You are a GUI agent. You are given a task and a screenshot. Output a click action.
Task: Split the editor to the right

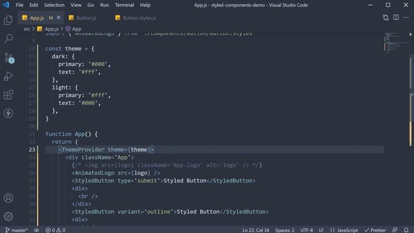coord(396,17)
